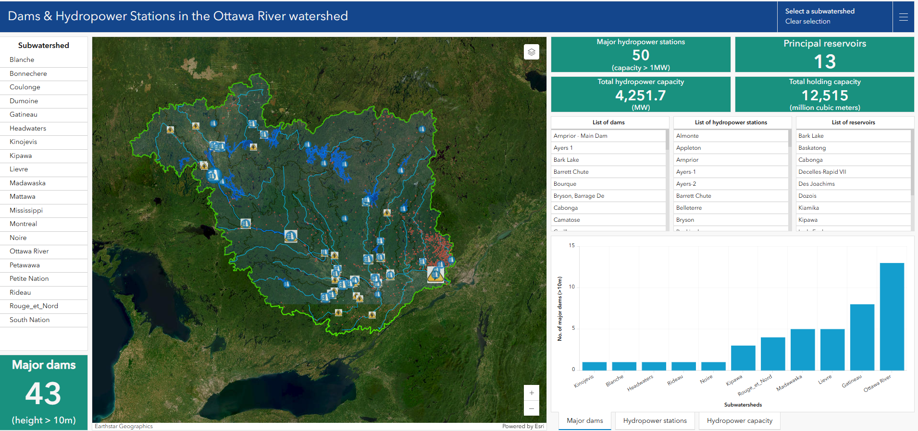Switch to the Hydropower stations tab
The image size is (918, 431).
[x=655, y=420]
